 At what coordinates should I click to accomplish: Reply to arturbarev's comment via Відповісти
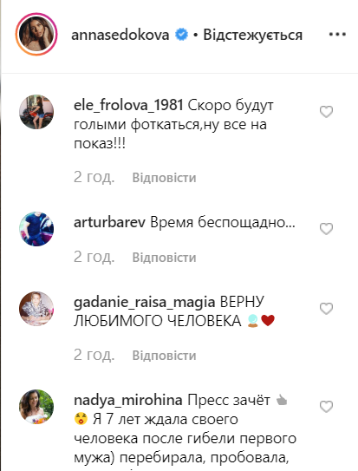click(x=164, y=258)
